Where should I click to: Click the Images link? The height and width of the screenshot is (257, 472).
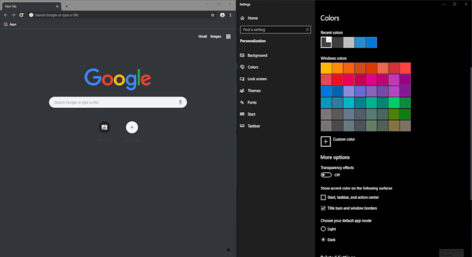(216, 37)
